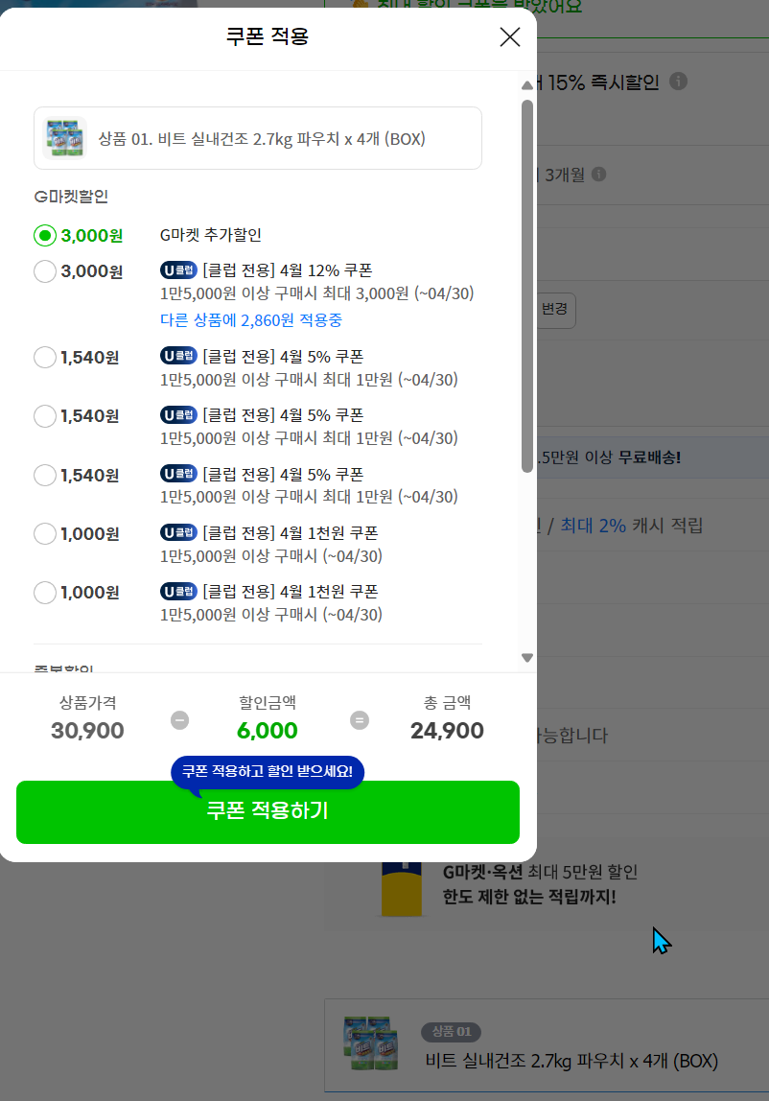Click the product thumbnail in 상품 01 box
Image resolution: width=769 pixels, height=1101 pixels.
click(64, 138)
